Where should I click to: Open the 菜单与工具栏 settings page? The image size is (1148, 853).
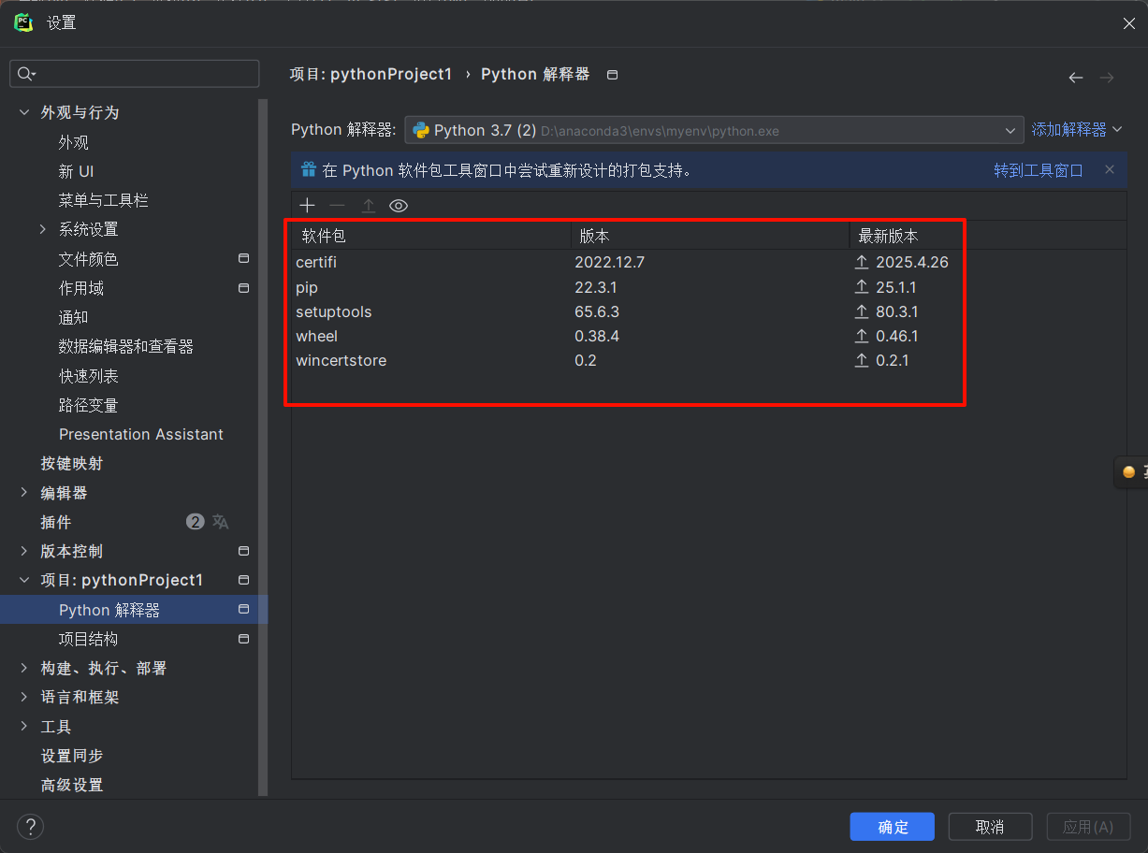tap(103, 200)
